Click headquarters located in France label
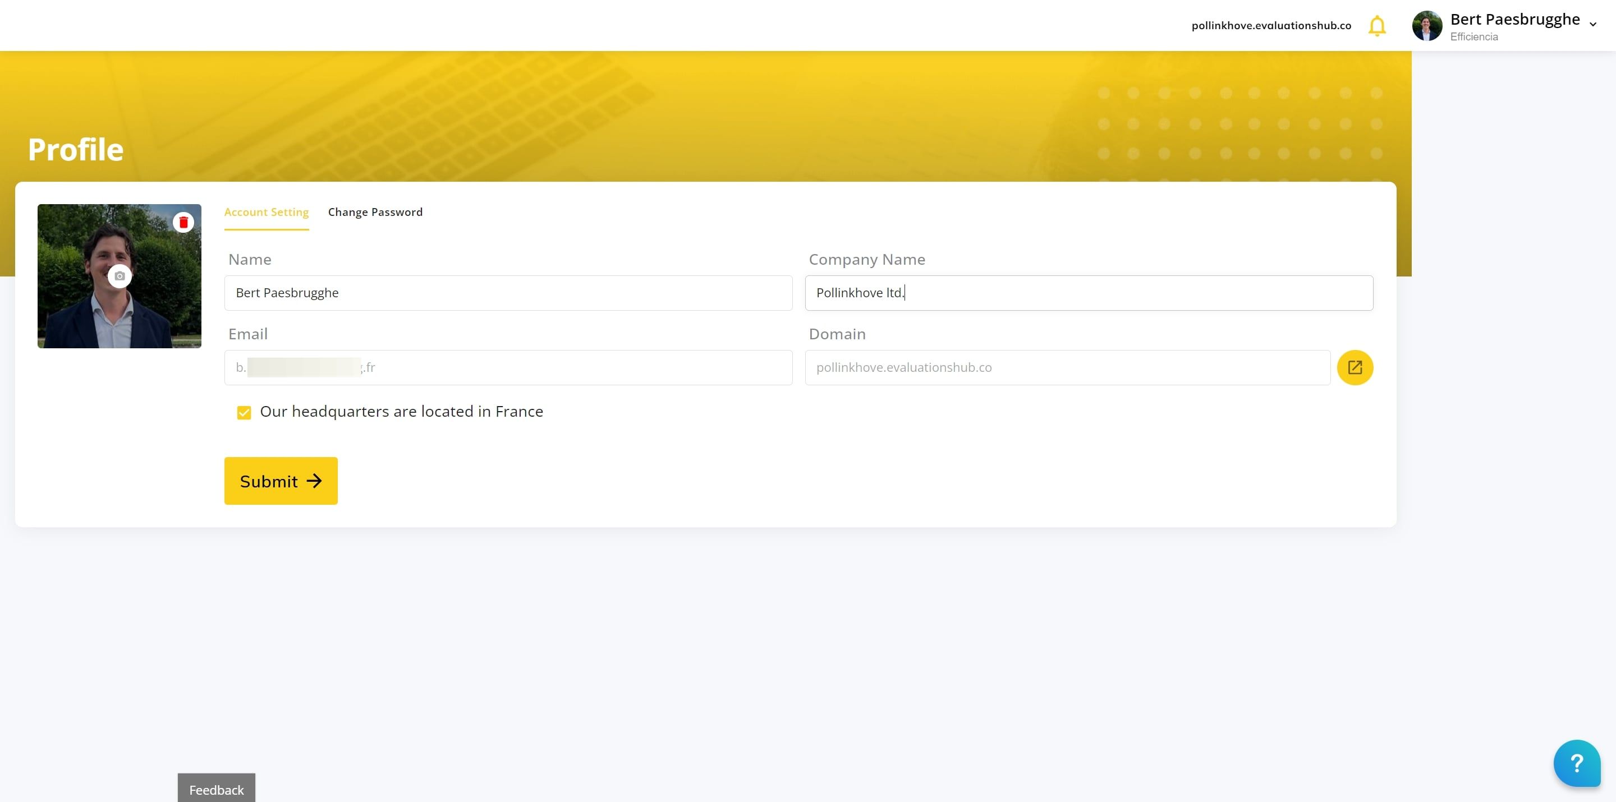 tap(402, 411)
